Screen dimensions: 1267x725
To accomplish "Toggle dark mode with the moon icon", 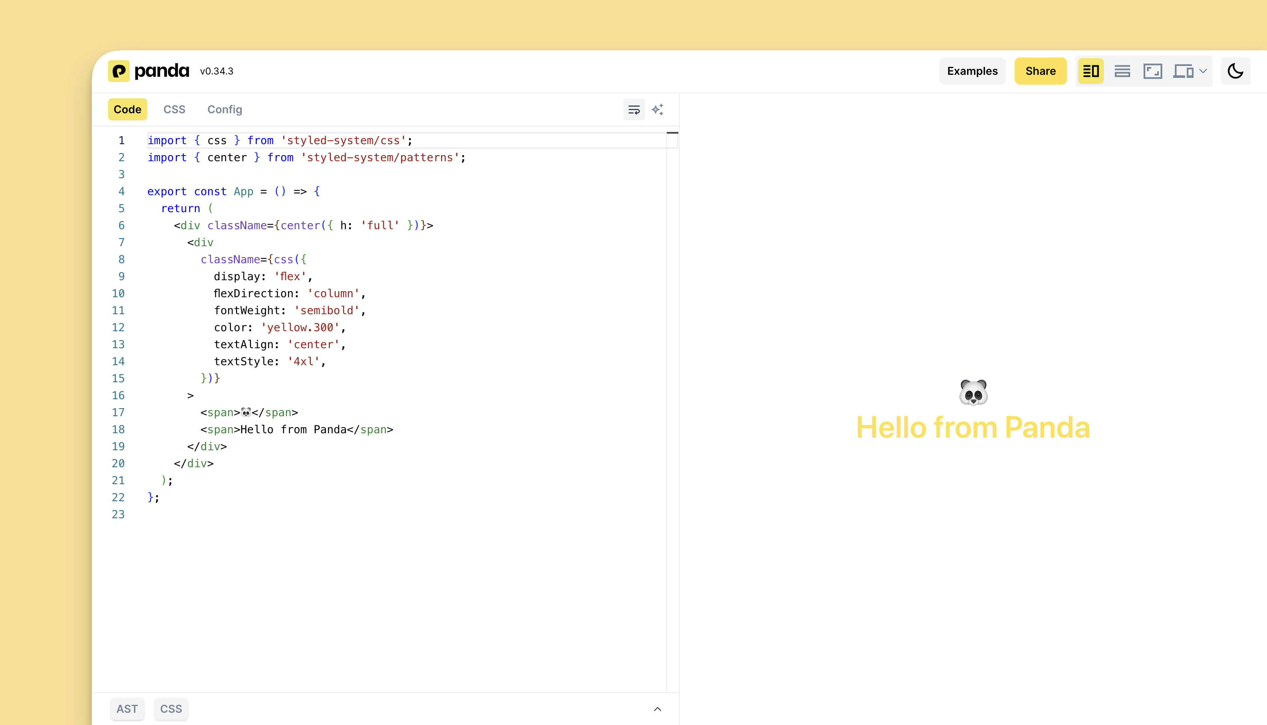I will (x=1235, y=71).
